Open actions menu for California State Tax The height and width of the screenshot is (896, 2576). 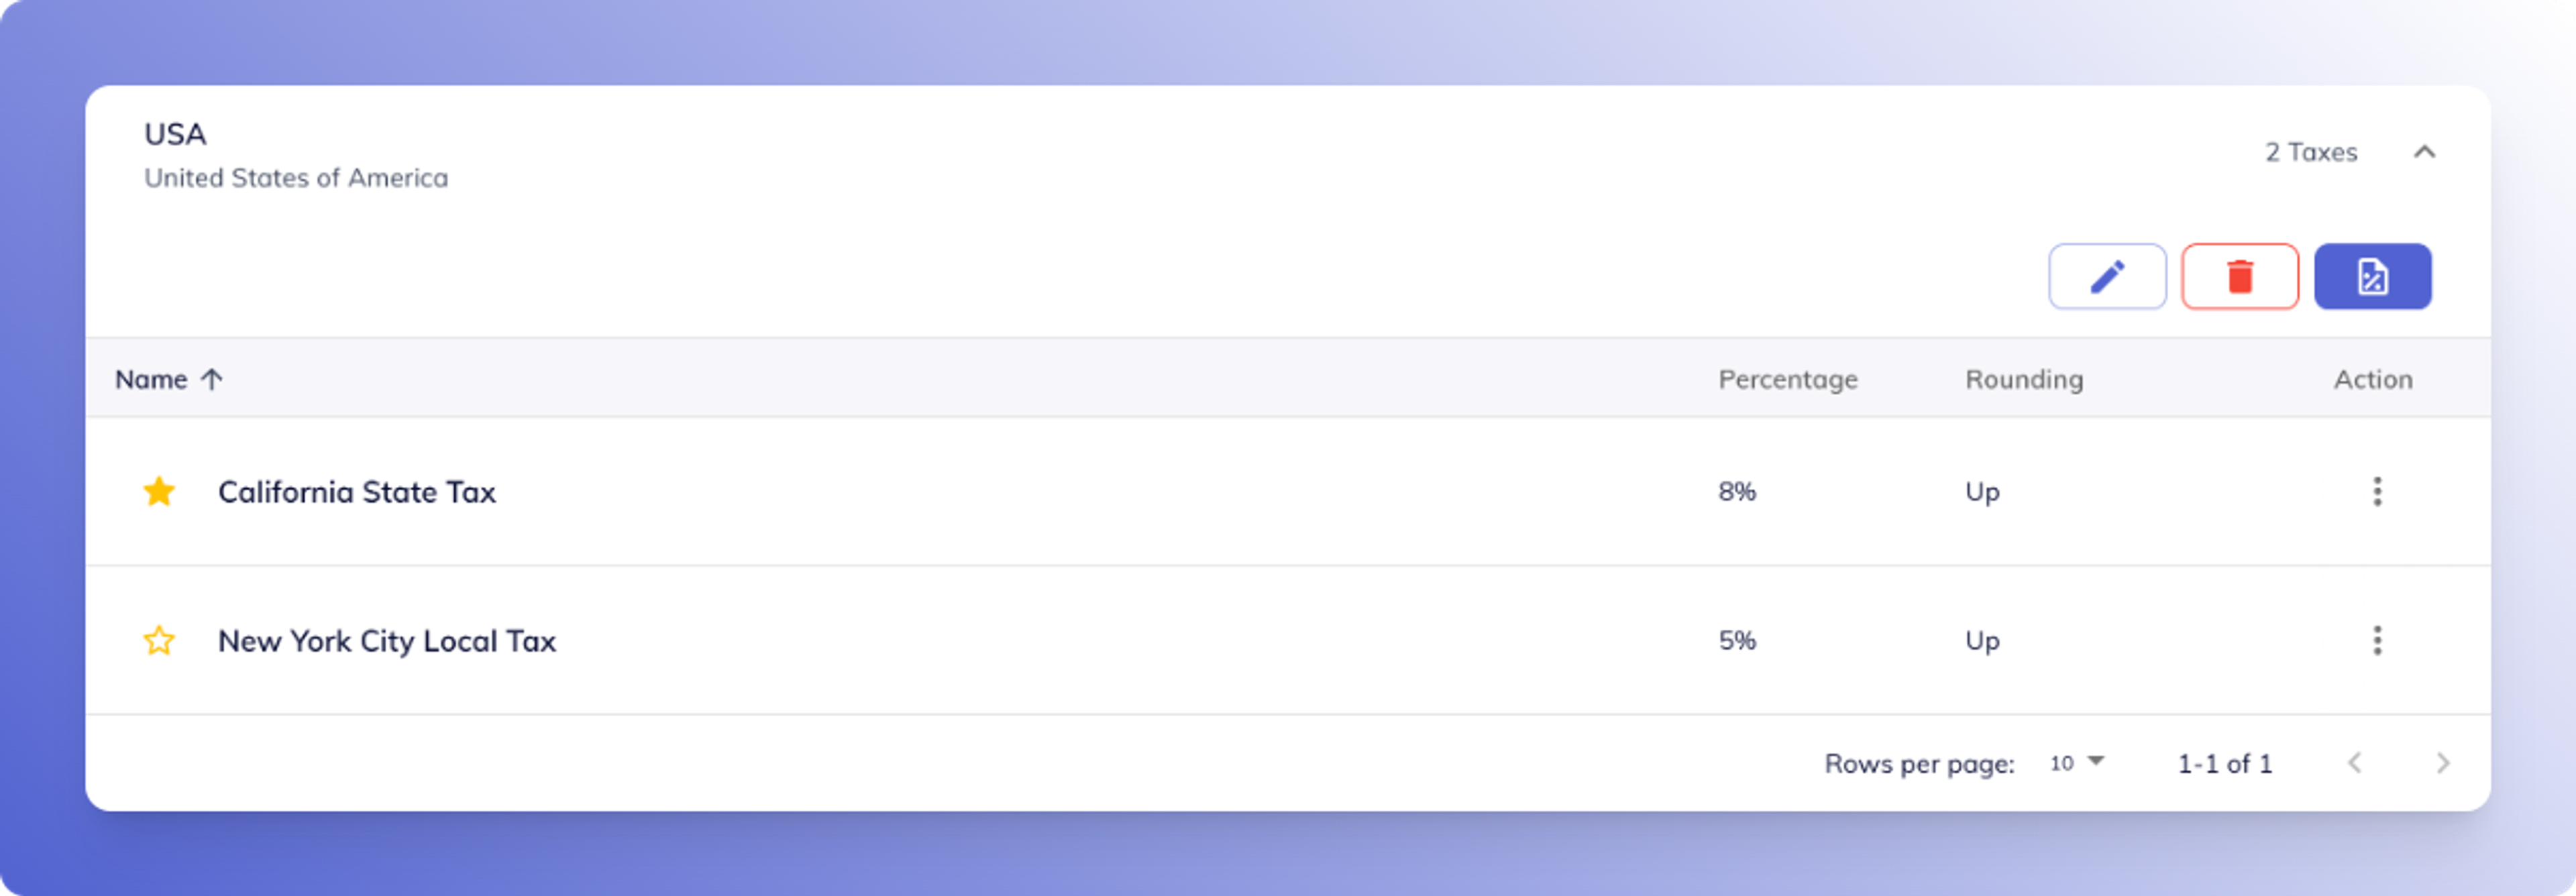click(x=2377, y=491)
